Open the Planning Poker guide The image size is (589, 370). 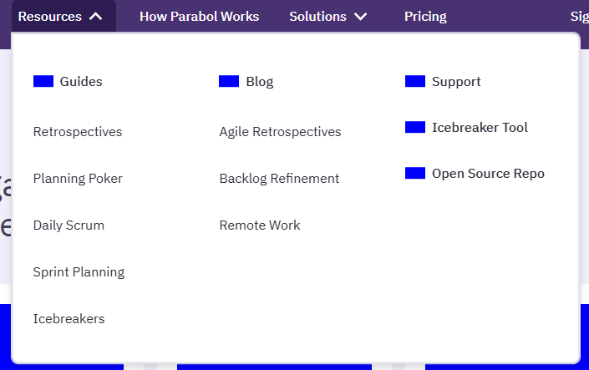[78, 179]
